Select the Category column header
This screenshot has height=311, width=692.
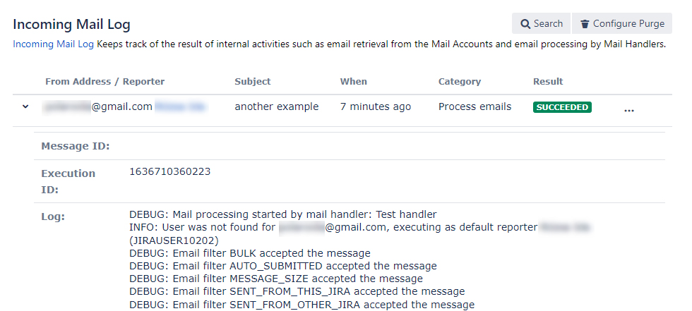(460, 82)
